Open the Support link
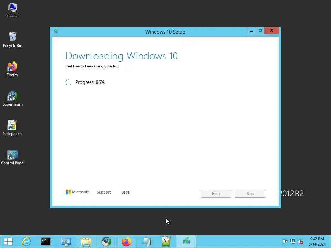The height and width of the screenshot is (248, 331). point(104,192)
